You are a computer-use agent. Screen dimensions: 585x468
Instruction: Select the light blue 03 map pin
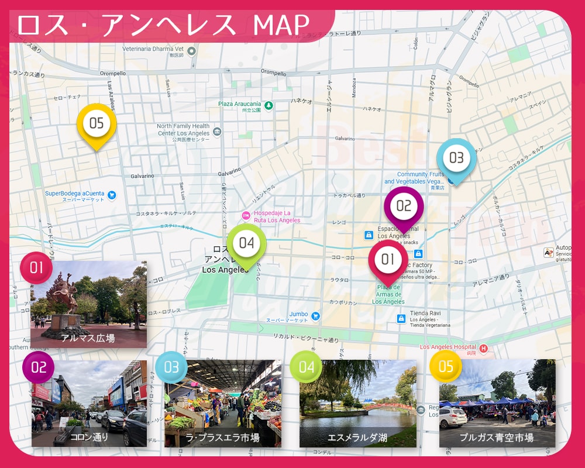coord(456,158)
